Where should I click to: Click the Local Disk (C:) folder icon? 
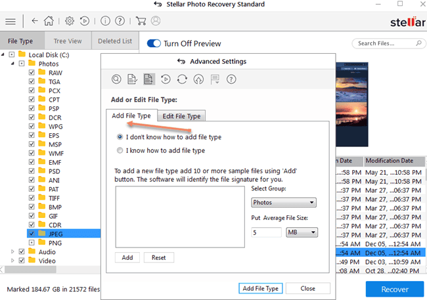[22, 54]
